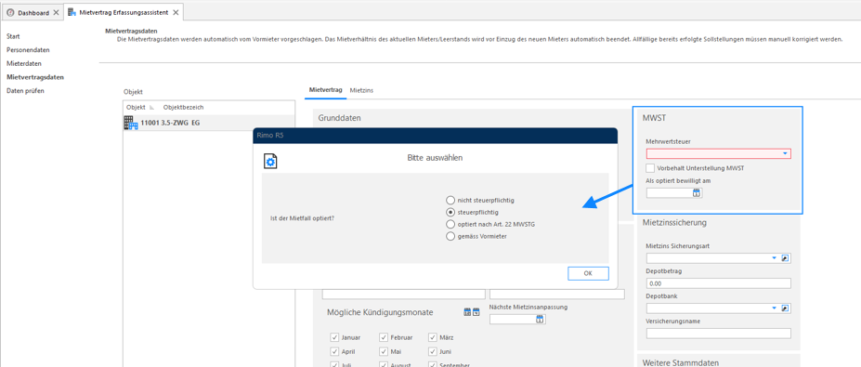Uncheck the April checkbox
The image size is (861, 367).
[333, 351]
